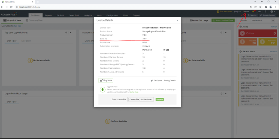Click the Run now link

[18, 26]
